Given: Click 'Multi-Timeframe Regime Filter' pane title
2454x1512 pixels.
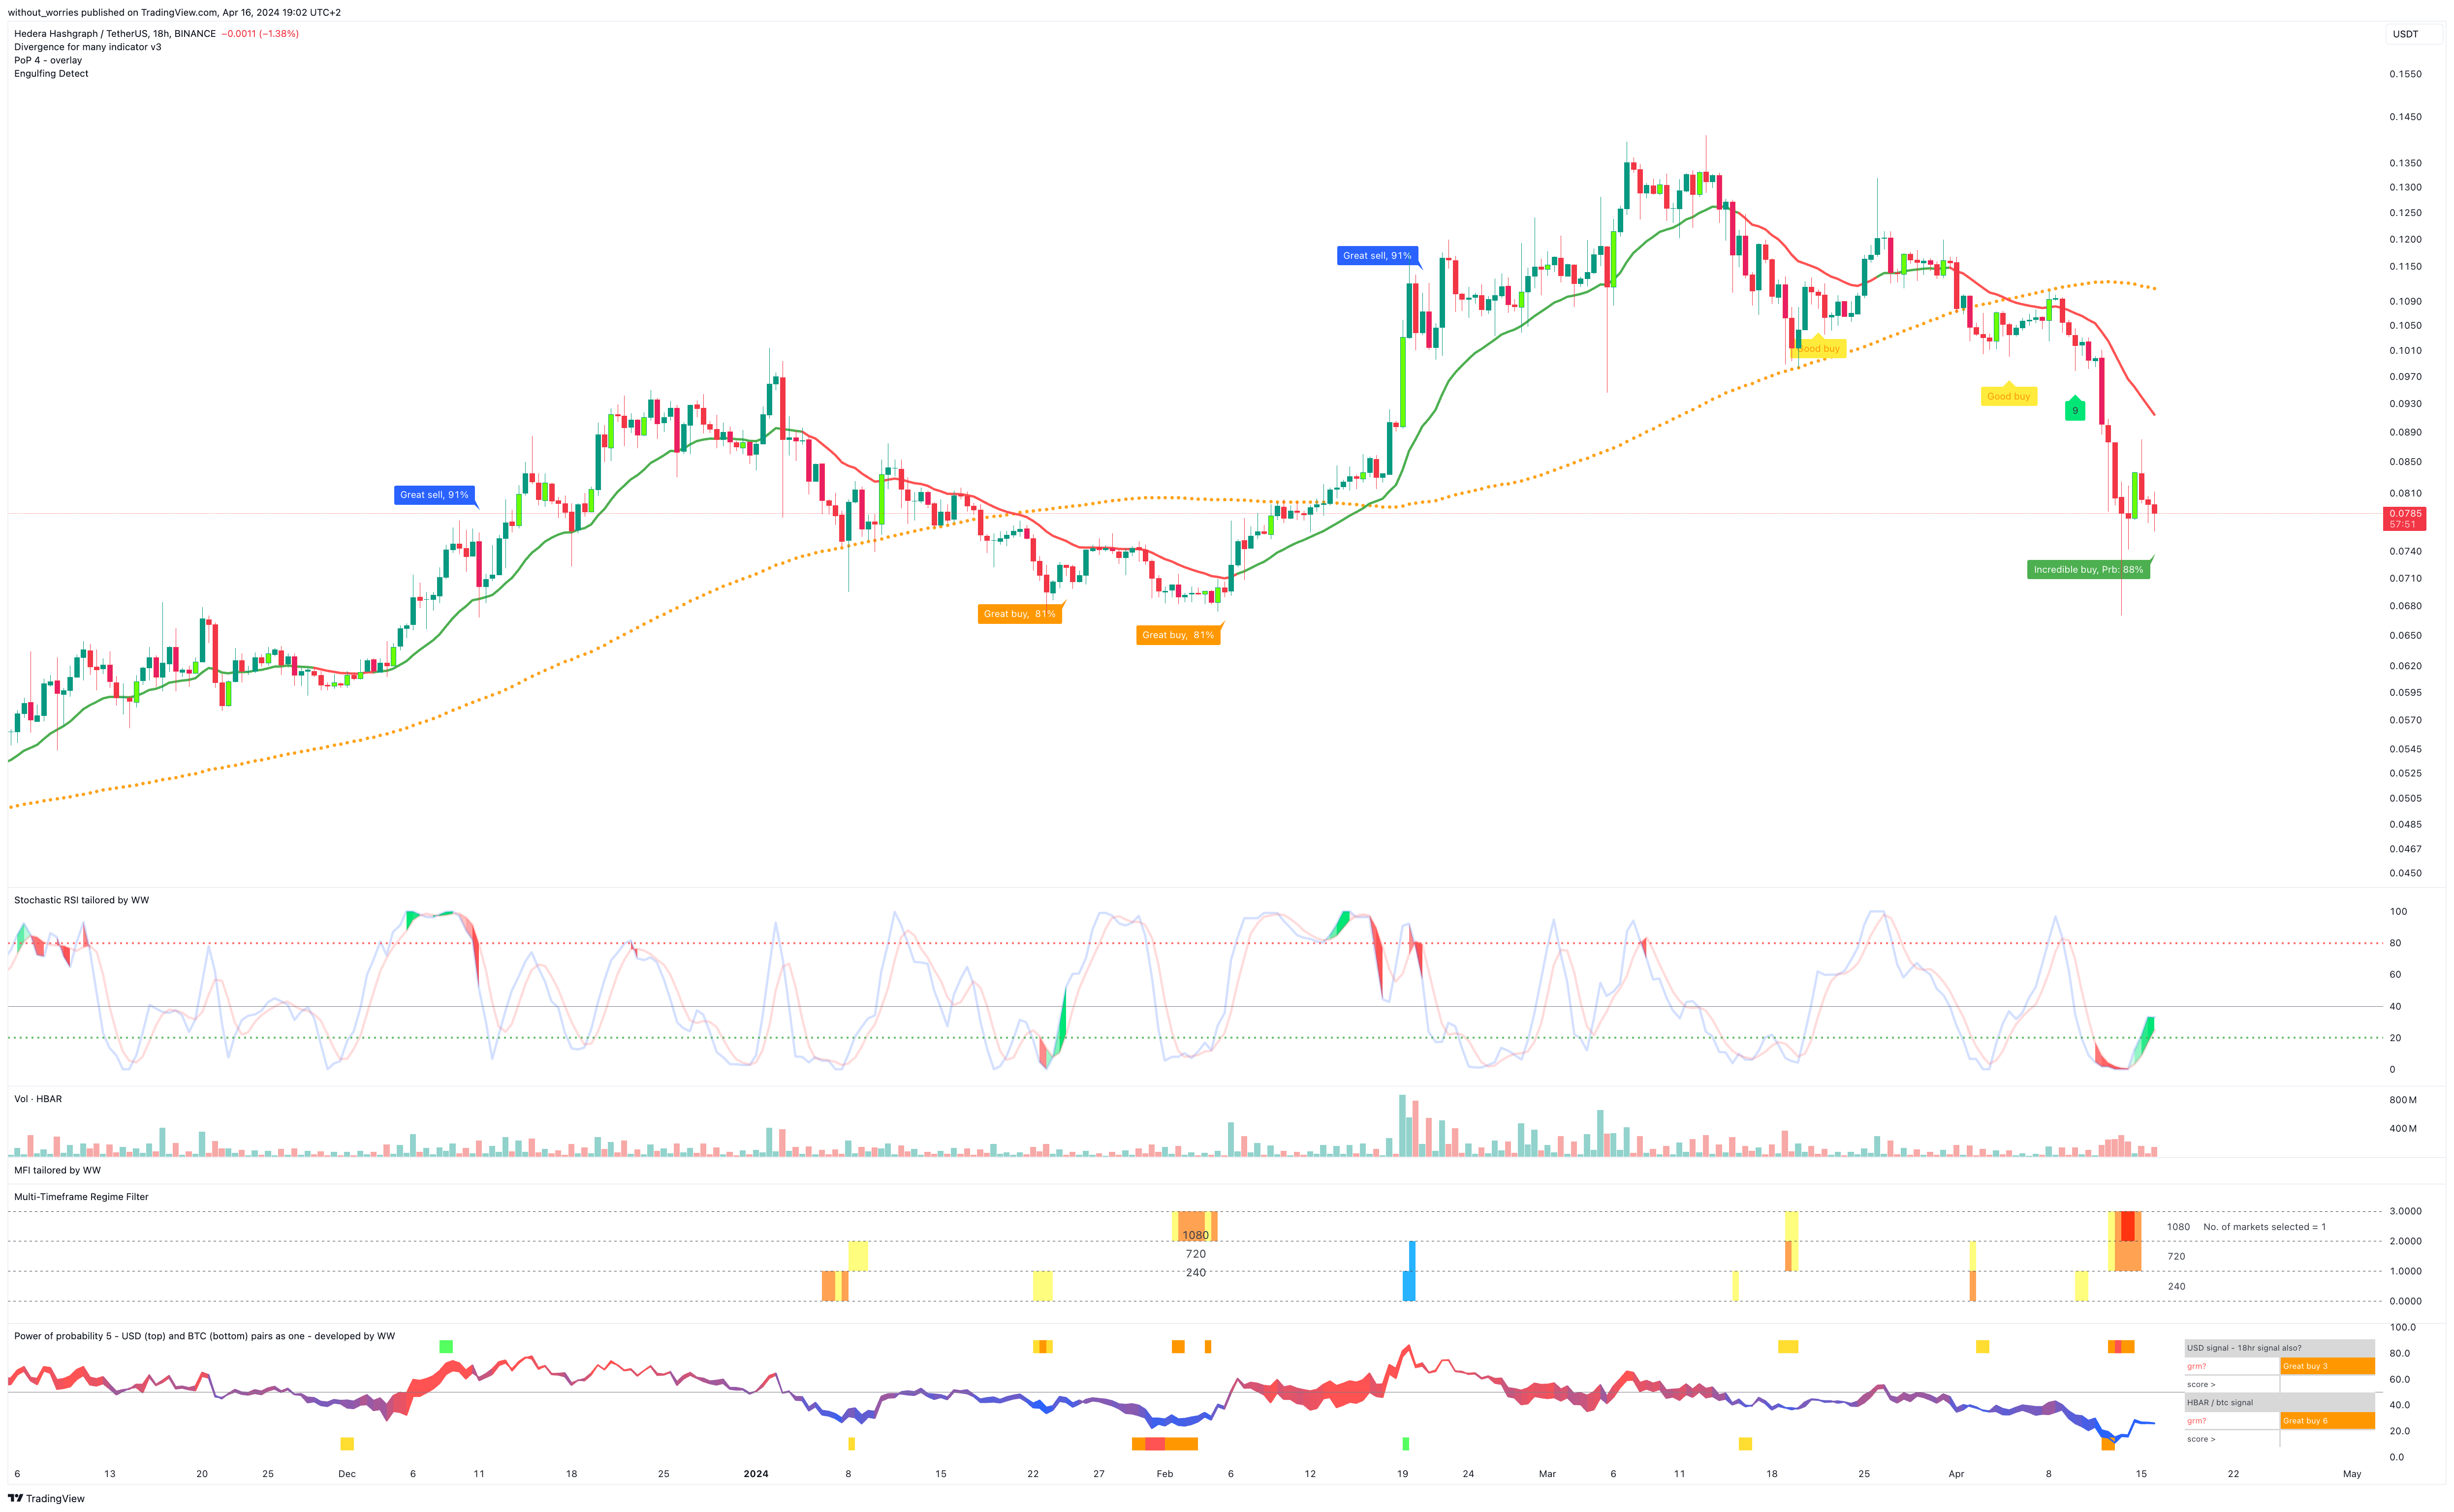Looking at the screenshot, I should 81,1197.
